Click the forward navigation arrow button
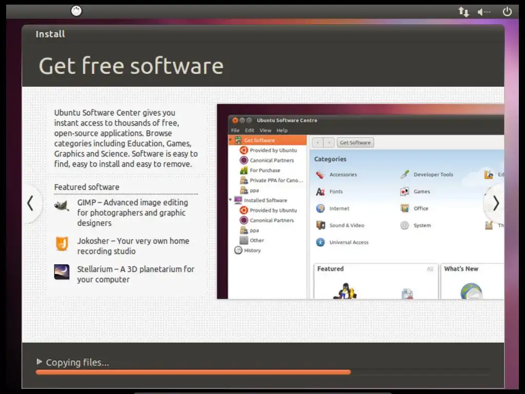 point(329,143)
